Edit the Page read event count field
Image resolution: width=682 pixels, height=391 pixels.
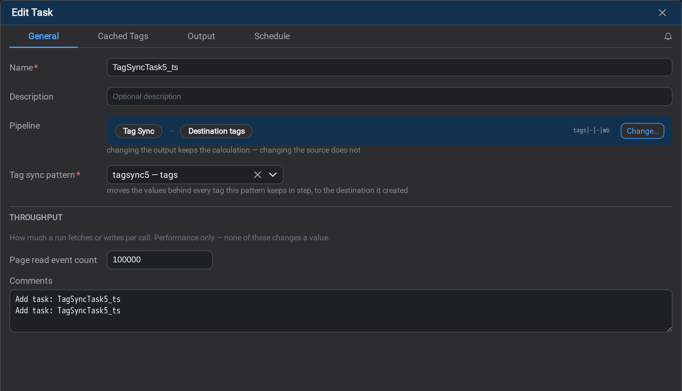click(x=159, y=260)
